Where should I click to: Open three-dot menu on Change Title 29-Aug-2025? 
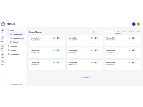click(100, 38)
